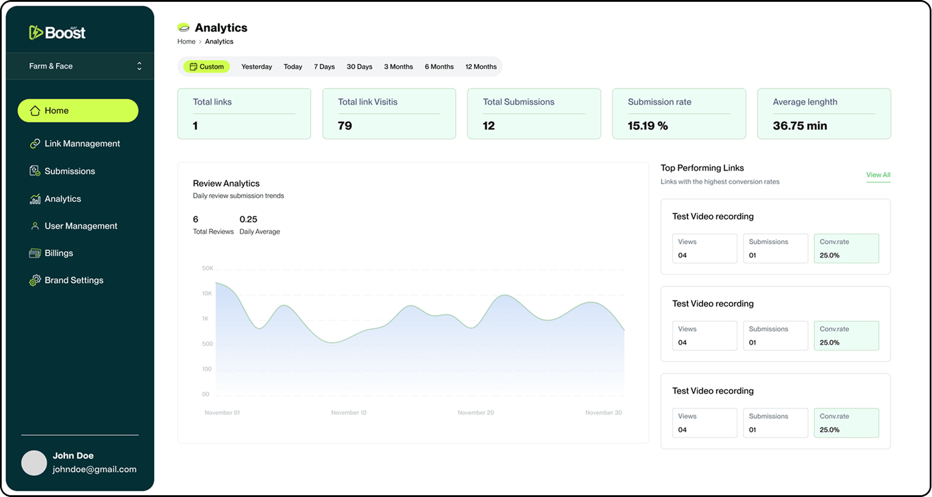Click the View All link

878,175
